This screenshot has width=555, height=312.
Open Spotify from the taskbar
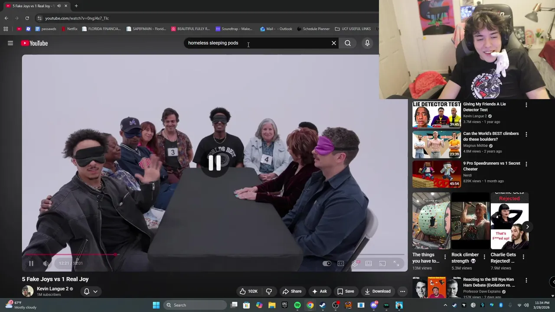297,305
